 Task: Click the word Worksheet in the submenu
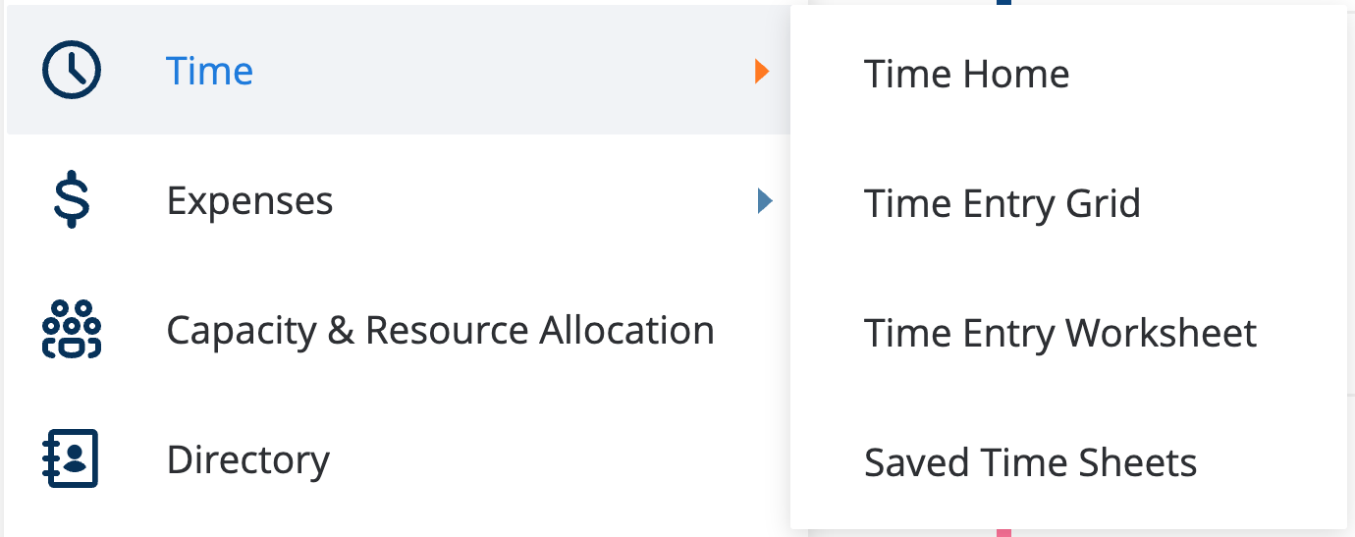(1162, 333)
